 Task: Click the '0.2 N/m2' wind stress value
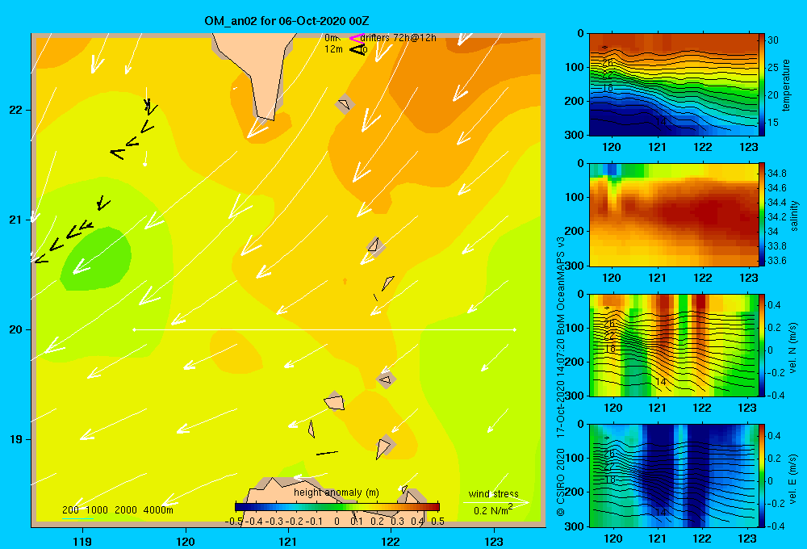coord(493,510)
